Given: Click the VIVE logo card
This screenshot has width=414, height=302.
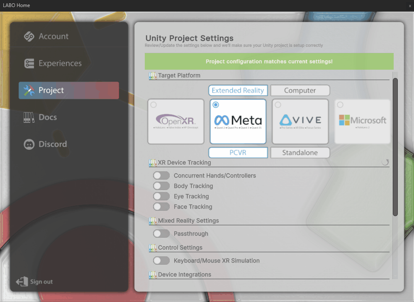Looking at the screenshot, I should (300, 122).
